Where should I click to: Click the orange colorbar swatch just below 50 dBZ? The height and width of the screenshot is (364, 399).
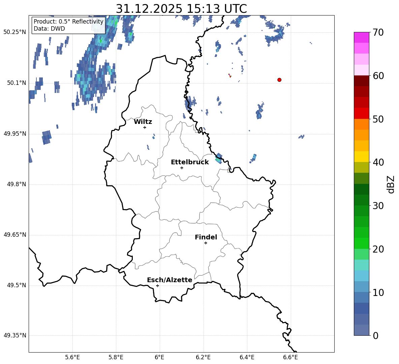point(362,124)
